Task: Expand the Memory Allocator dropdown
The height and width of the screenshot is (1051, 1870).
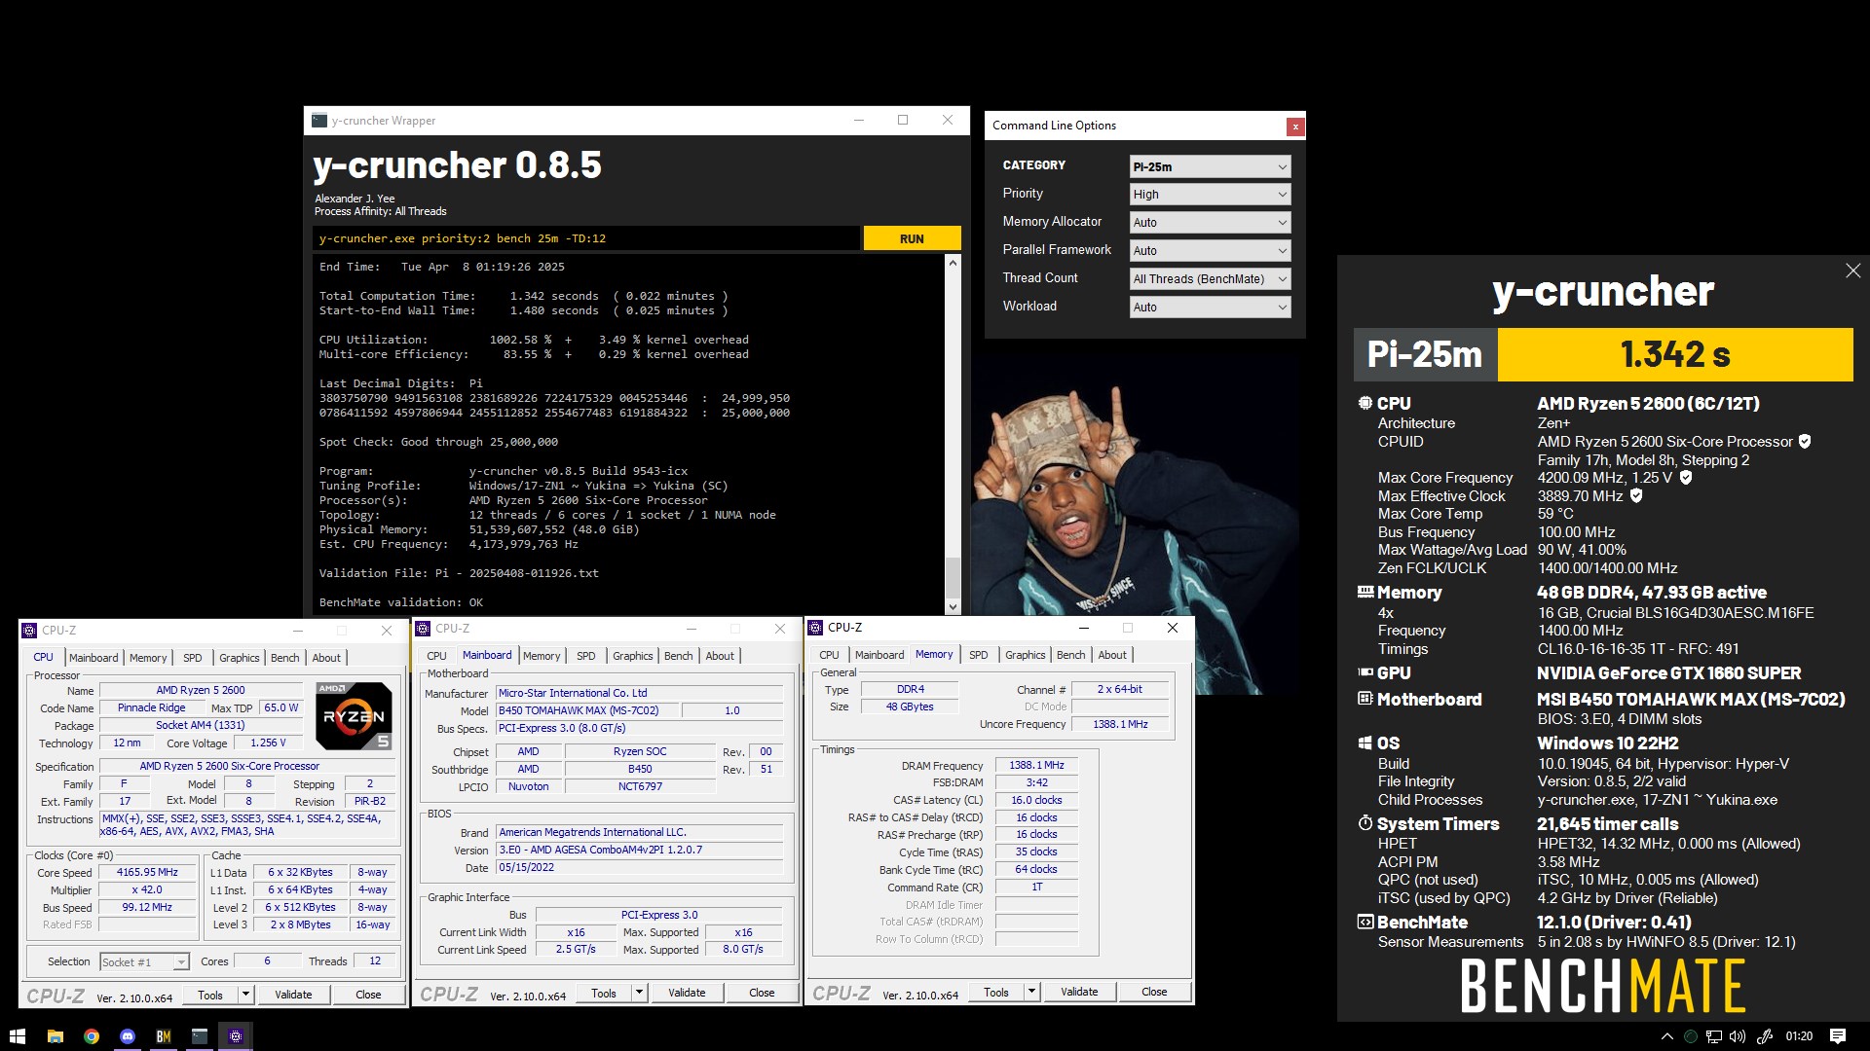Action: click(x=1210, y=223)
